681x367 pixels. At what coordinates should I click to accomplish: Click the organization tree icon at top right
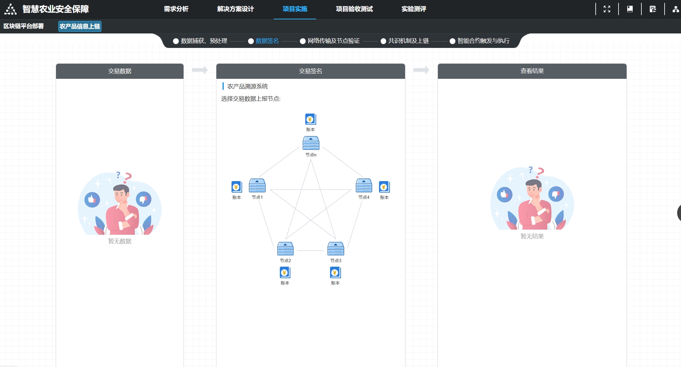pos(676,9)
